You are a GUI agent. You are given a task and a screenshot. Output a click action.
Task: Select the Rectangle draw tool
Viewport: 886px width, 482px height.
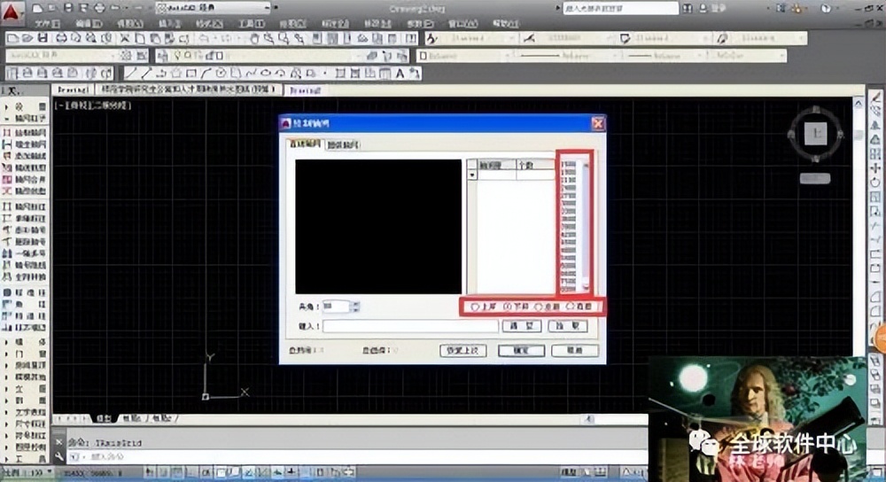click(191, 74)
